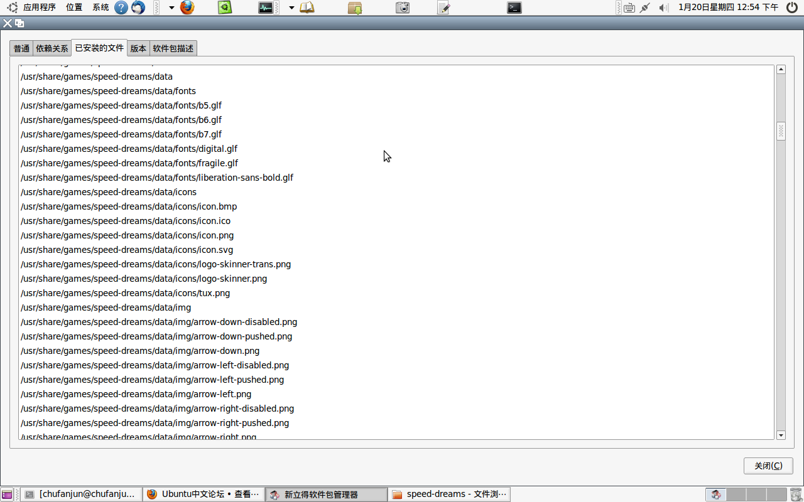This screenshot has height=502, width=804.
Task: Select the arrow-right-pushed.png path
Action: (x=155, y=423)
